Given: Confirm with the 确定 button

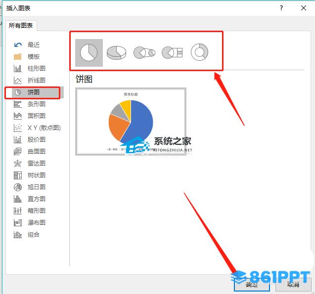Looking at the screenshot, I should 252,285.
